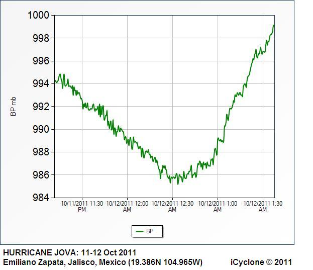Click the 986 y-axis label
Viewport: 313px width, 270px height.
41,175
